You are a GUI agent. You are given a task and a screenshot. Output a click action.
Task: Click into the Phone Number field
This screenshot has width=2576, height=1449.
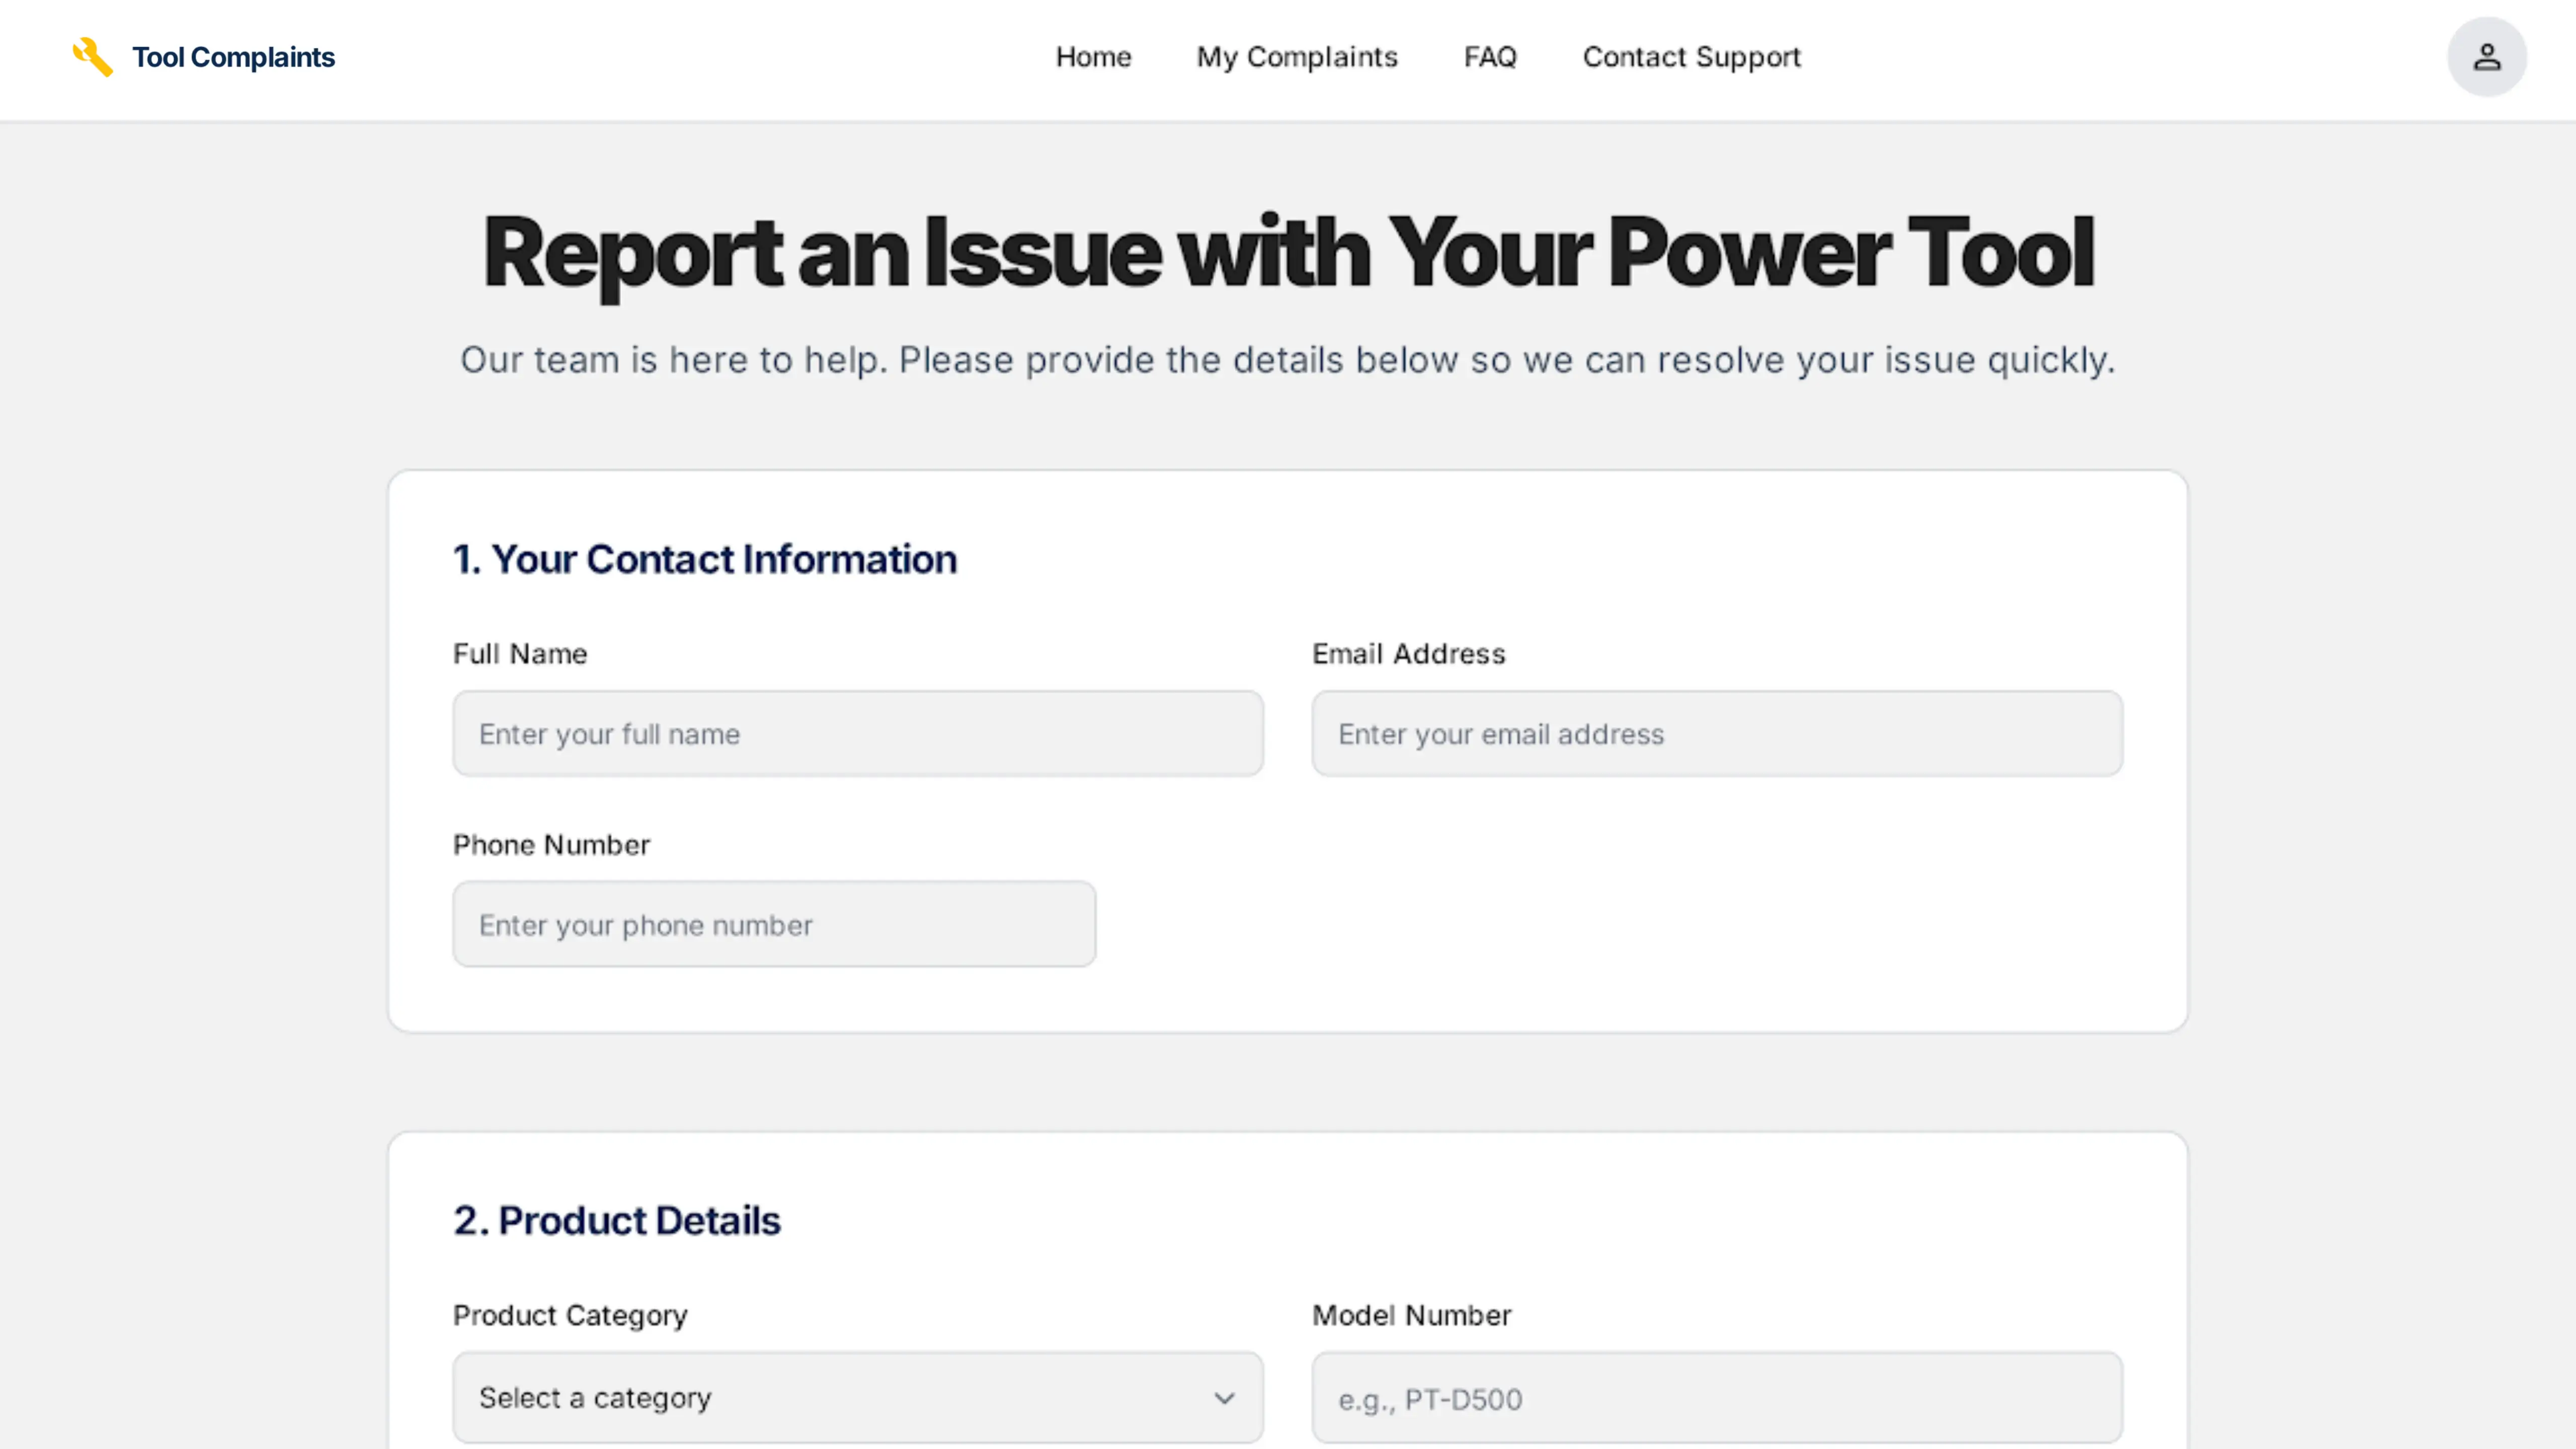[774, 924]
